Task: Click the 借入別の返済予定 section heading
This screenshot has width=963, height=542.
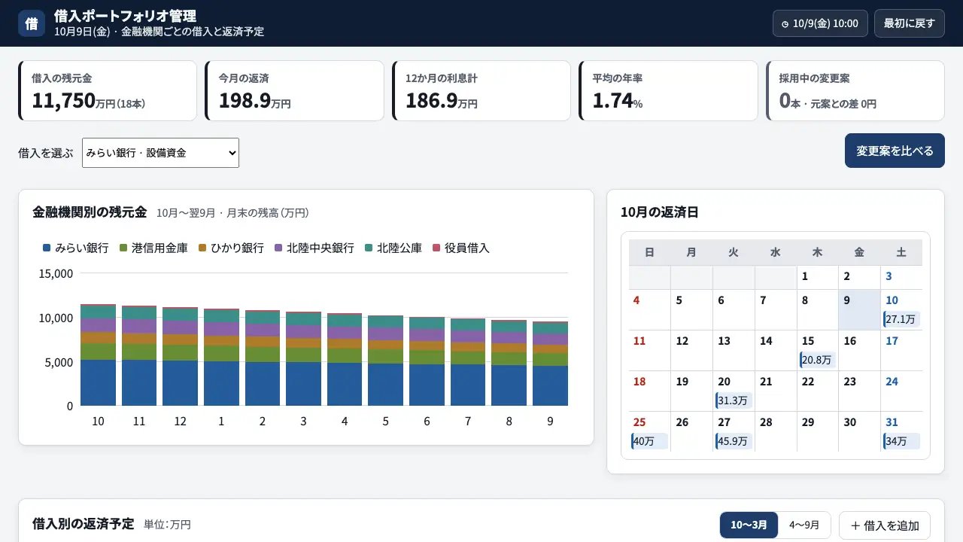Action: pyautogui.click(x=83, y=523)
